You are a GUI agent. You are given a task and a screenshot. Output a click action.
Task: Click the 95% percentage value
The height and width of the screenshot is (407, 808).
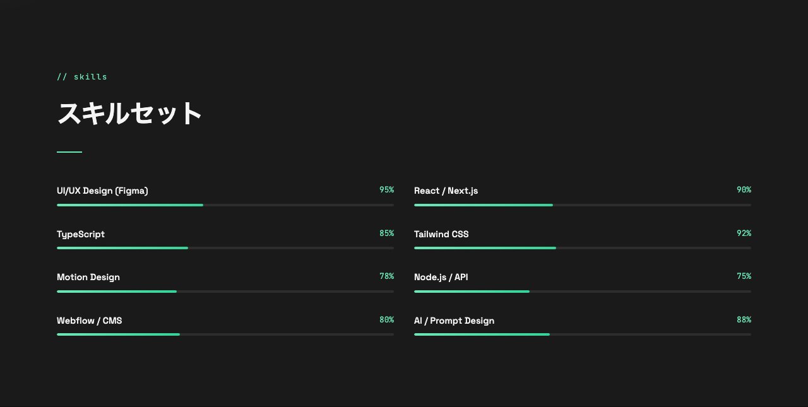pyautogui.click(x=386, y=190)
